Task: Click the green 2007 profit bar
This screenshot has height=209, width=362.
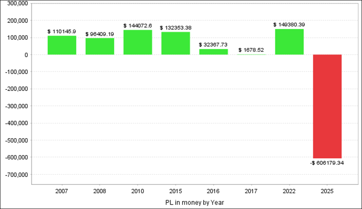Action: pyautogui.click(x=62, y=45)
